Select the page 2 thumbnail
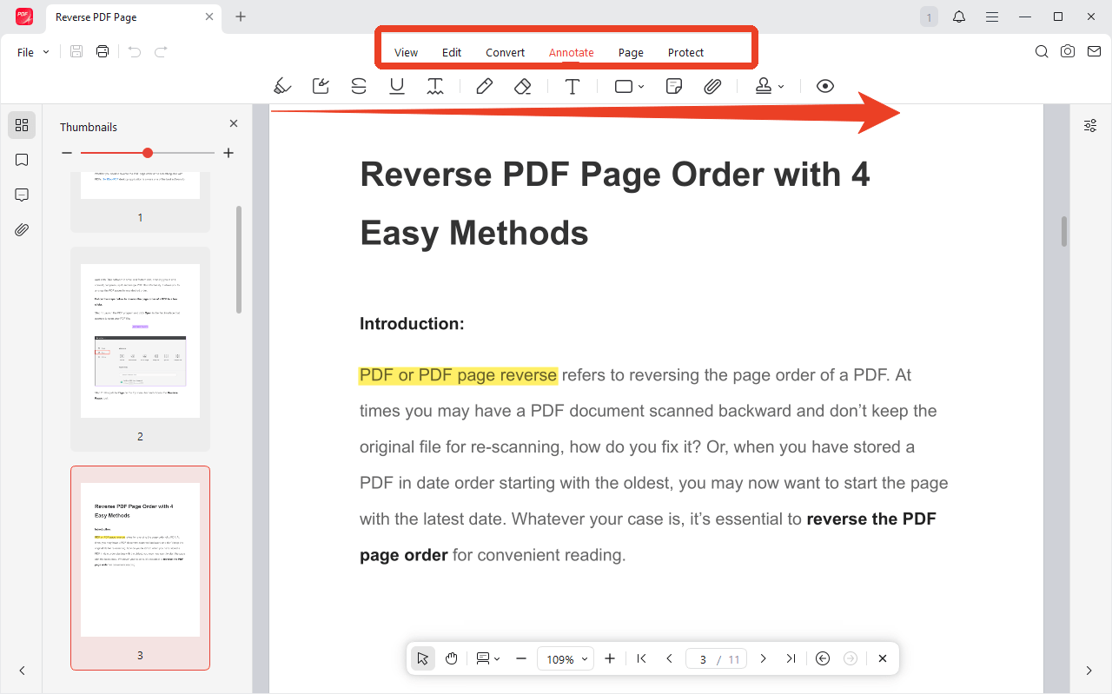1112x694 pixels. [140, 349]
